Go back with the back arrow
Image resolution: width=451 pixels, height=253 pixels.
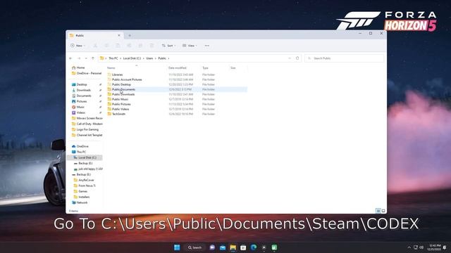click(x=70, y=58)
